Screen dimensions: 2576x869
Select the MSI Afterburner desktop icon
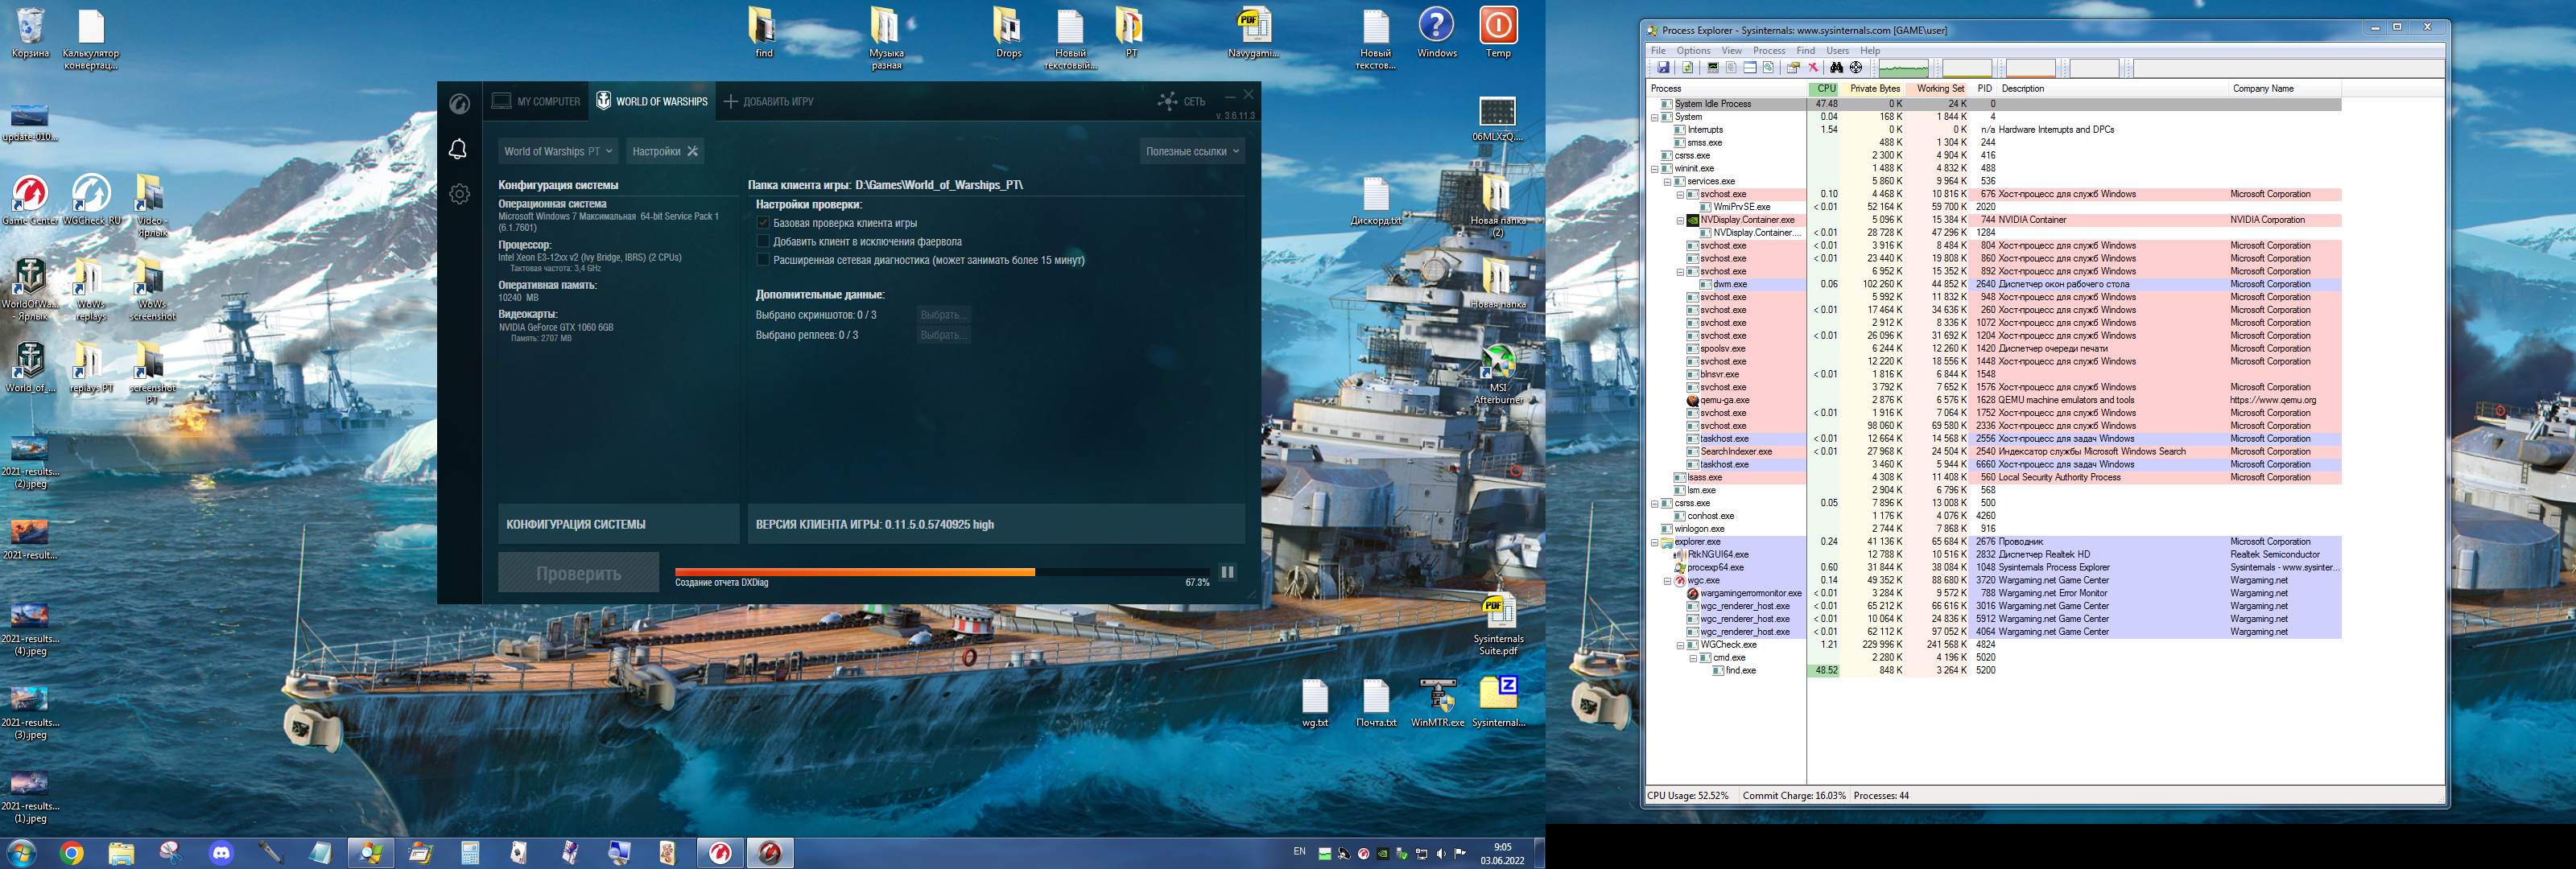pyautogui.click(x=1498, y=374)
